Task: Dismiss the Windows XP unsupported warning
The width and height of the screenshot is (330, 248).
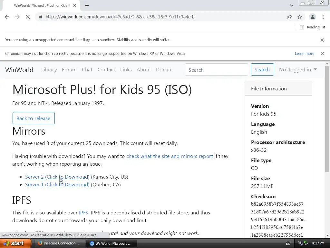Action: point(322,54)
